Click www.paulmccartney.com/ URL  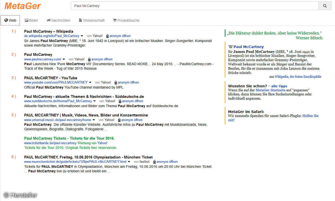click(x=43, y=59)
